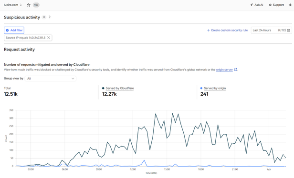Click the plus icon beside Create custom security rule
This screenshot has height=178, width=294.
point(208,30)
